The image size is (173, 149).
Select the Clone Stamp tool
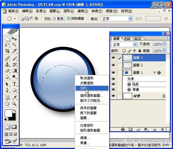(7, 64)
